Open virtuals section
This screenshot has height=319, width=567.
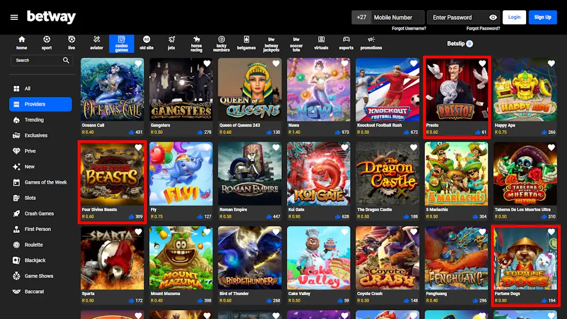[321, 43]
